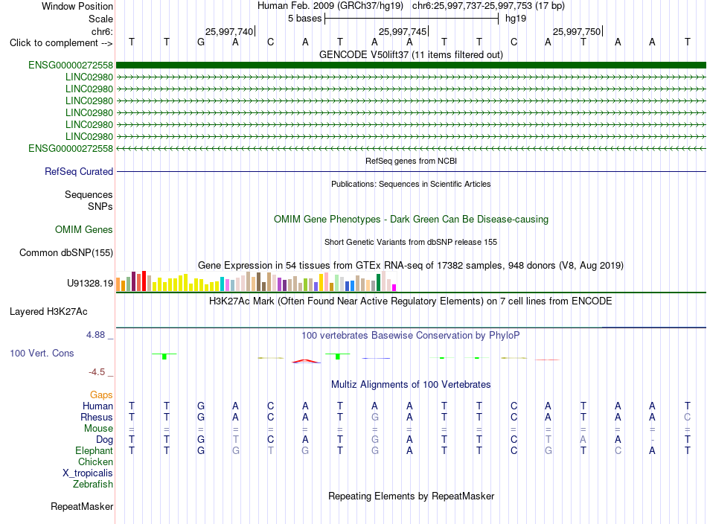Click the 'Layered H3K27Ac' track label
The width and height of the screenshot is (707, 524).
point(48,312)
